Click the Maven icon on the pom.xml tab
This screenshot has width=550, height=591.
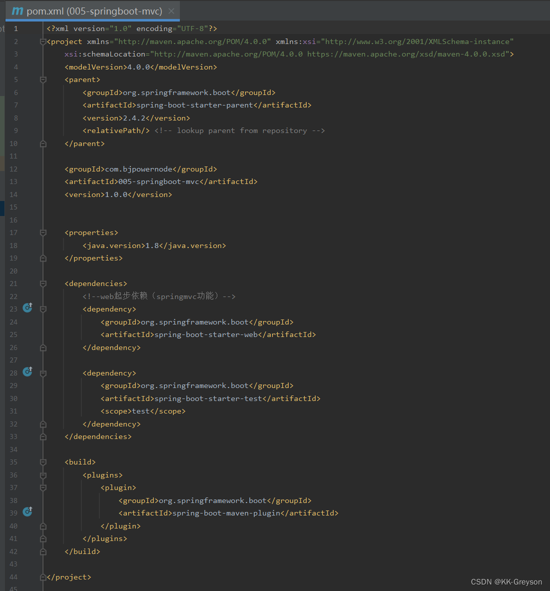[x=17, y=11]
